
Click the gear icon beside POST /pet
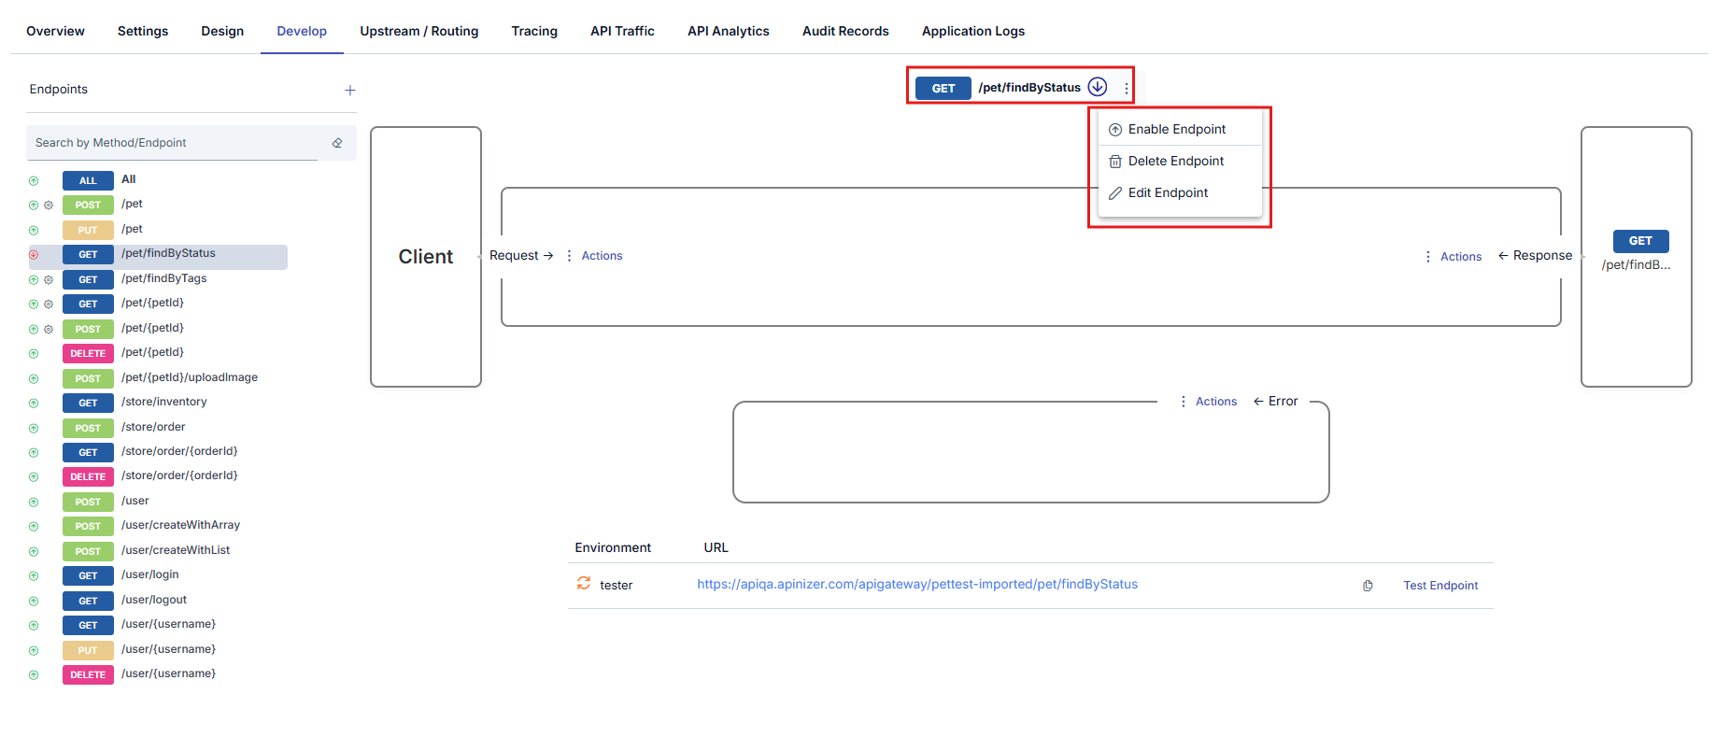(49, 205)
